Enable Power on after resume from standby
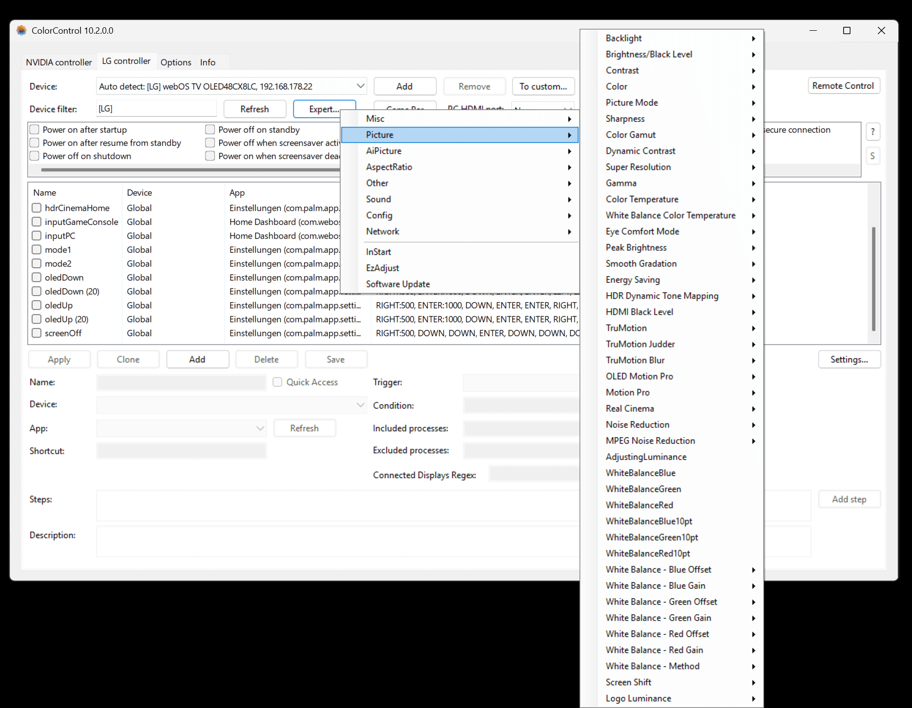This screenshot has width=912, height=708. pyautogui.click(x=34, y=143)
